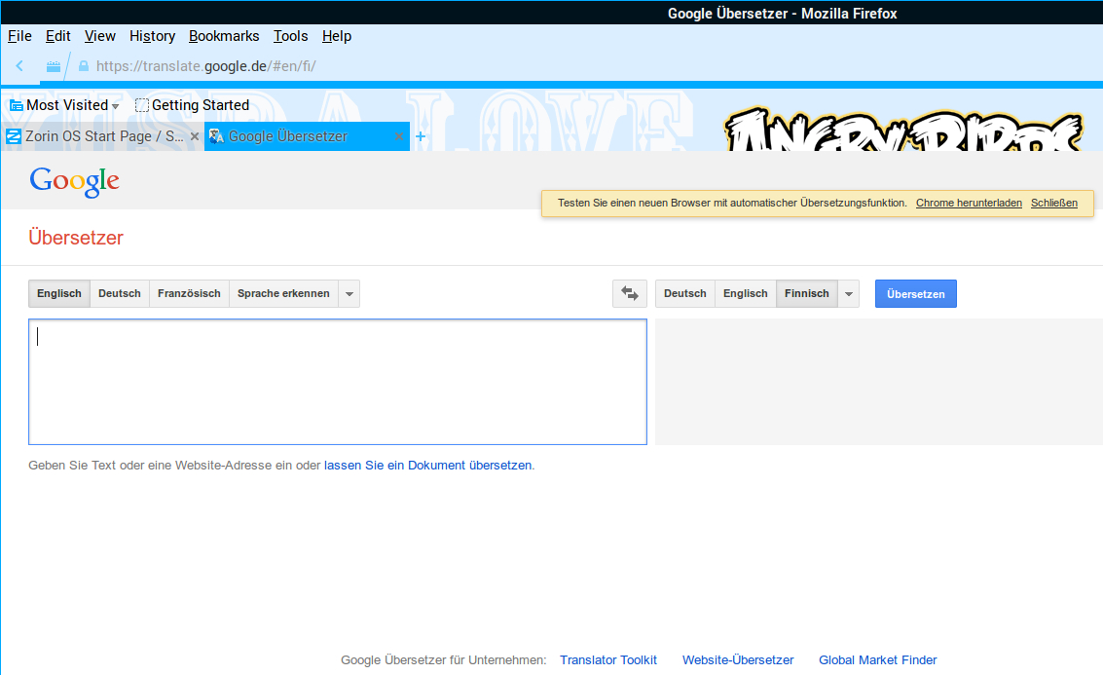The height and width of the screenshot is (675, 1103).
Task: Open a new tab with plus icon
Action: tap(421, 136)
